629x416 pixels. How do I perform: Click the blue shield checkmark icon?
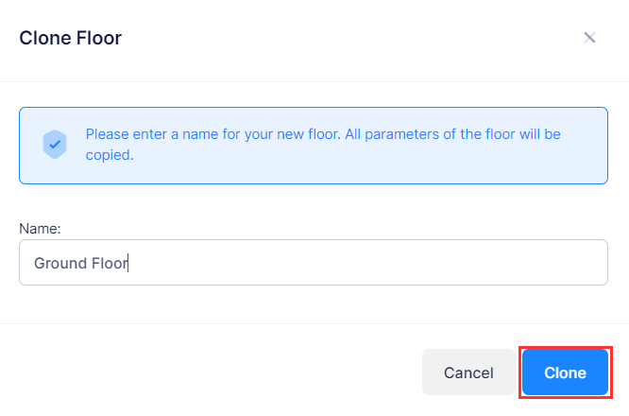[x=55, y=145]
